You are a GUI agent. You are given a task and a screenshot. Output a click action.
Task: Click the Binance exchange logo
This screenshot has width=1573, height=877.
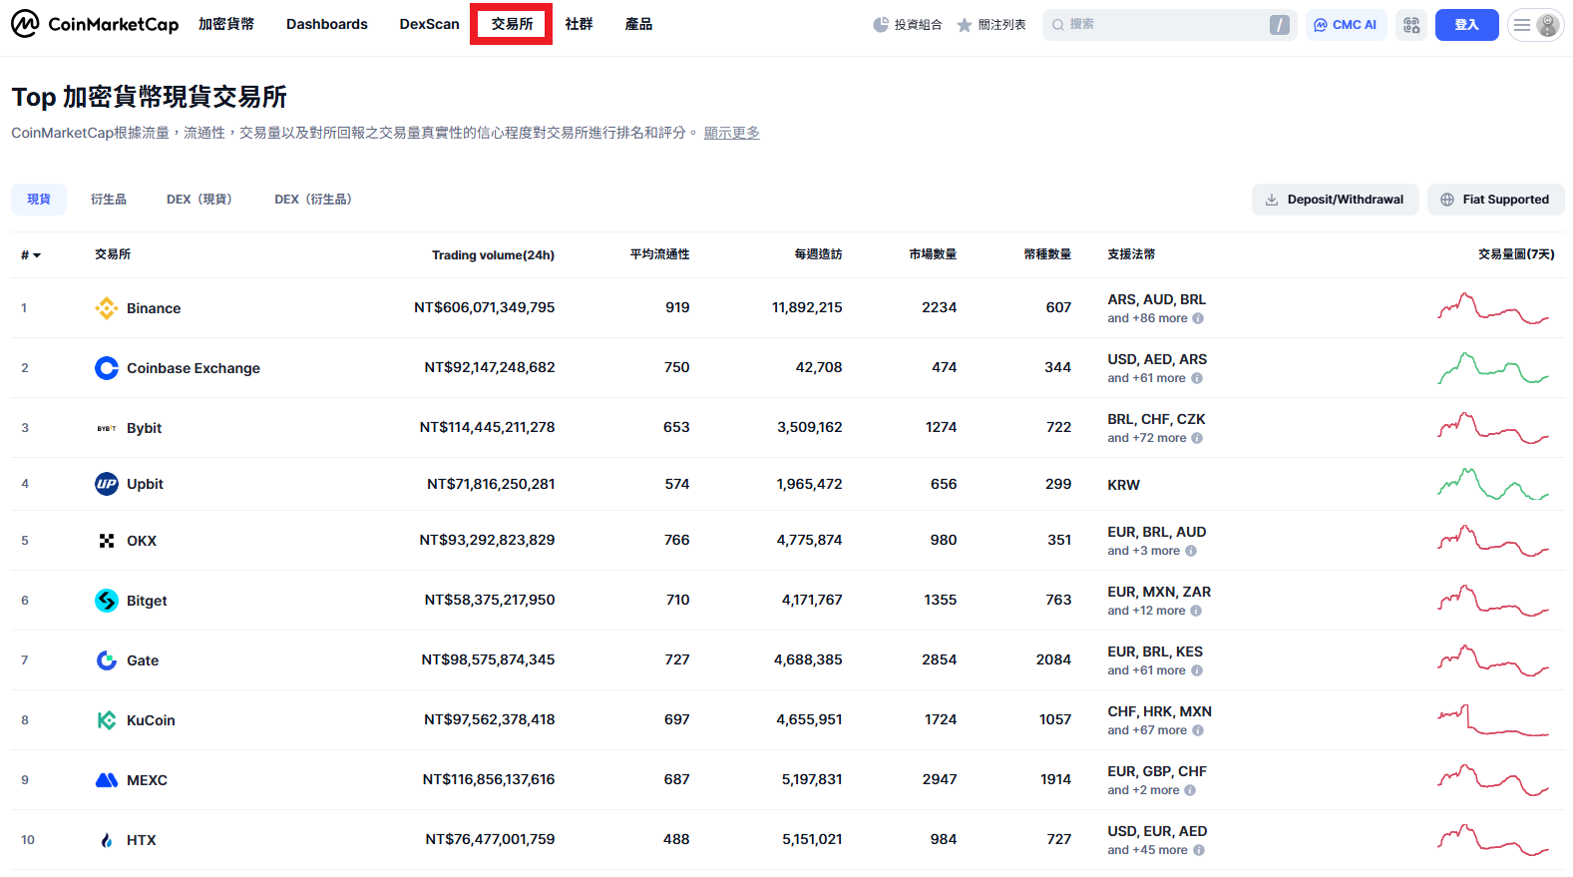106,308
